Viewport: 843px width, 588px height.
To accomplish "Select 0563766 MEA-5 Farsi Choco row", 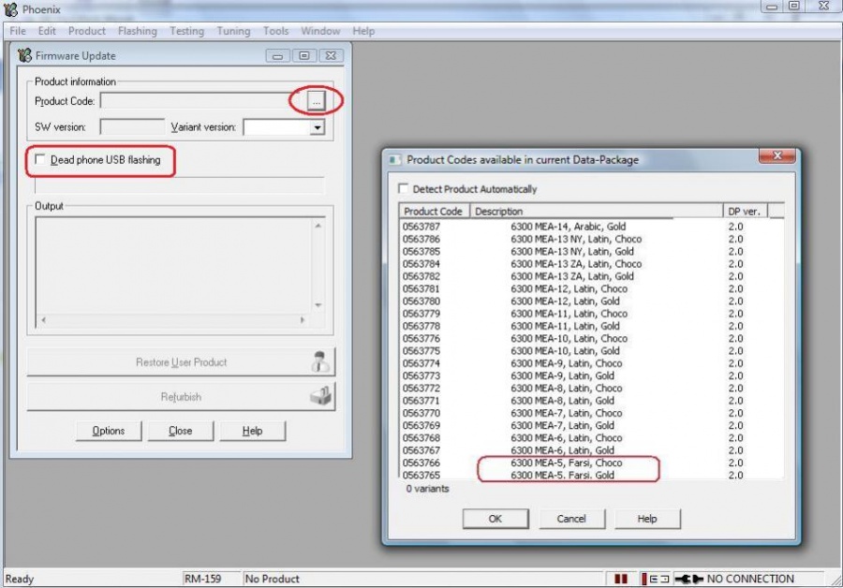I will tap(591, 463).
